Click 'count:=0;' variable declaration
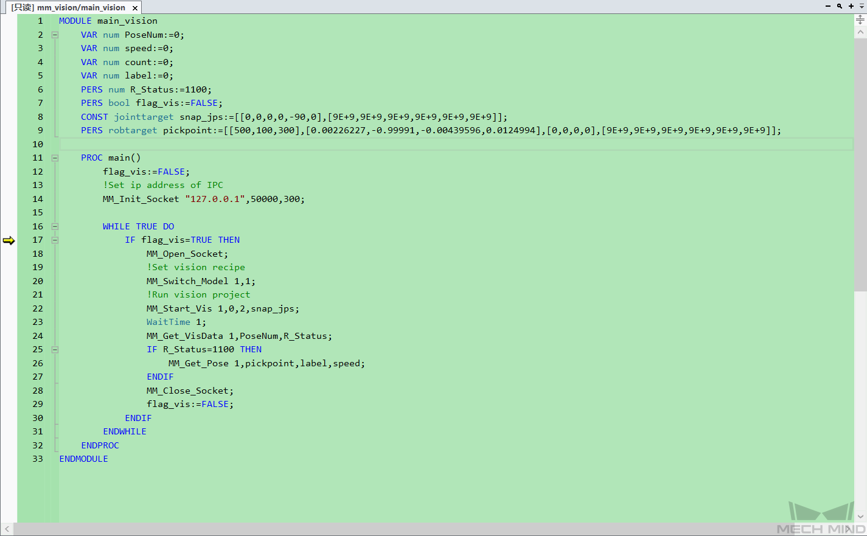This screenshot has width=867, height=536. pyautogui.click(x=149, y=62)
